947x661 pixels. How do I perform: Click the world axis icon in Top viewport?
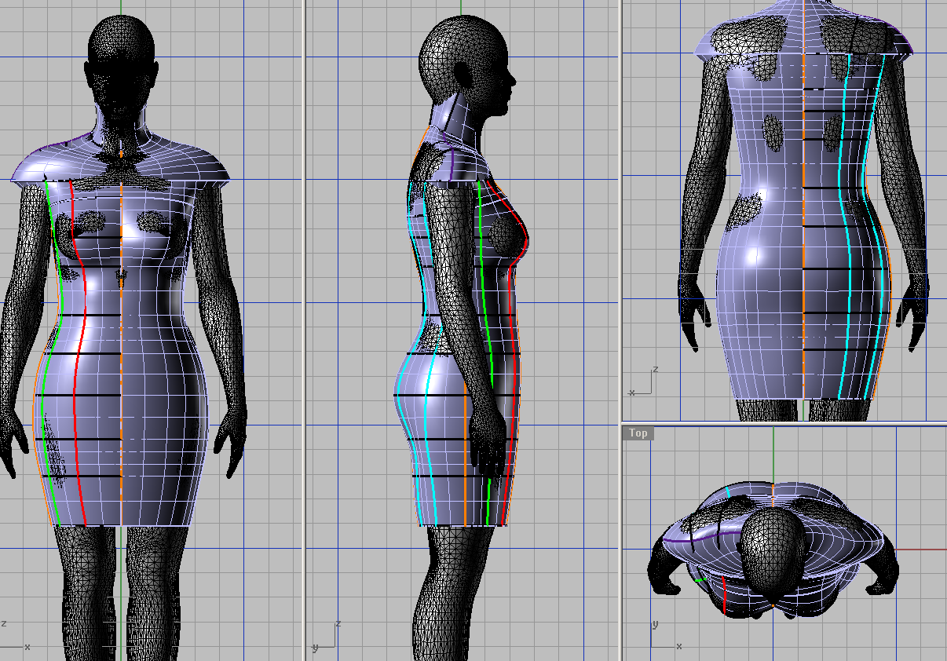coord(664,634)
